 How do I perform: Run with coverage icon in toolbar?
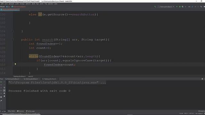pyautogui.click(x=183, y=7)
